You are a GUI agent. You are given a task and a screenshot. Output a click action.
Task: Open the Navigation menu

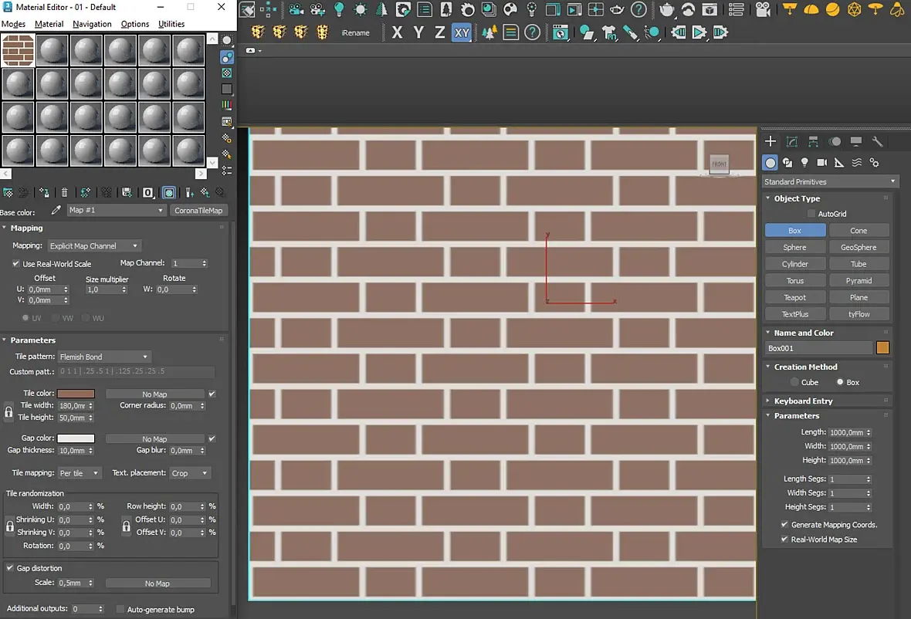click(x=92, y=24)
